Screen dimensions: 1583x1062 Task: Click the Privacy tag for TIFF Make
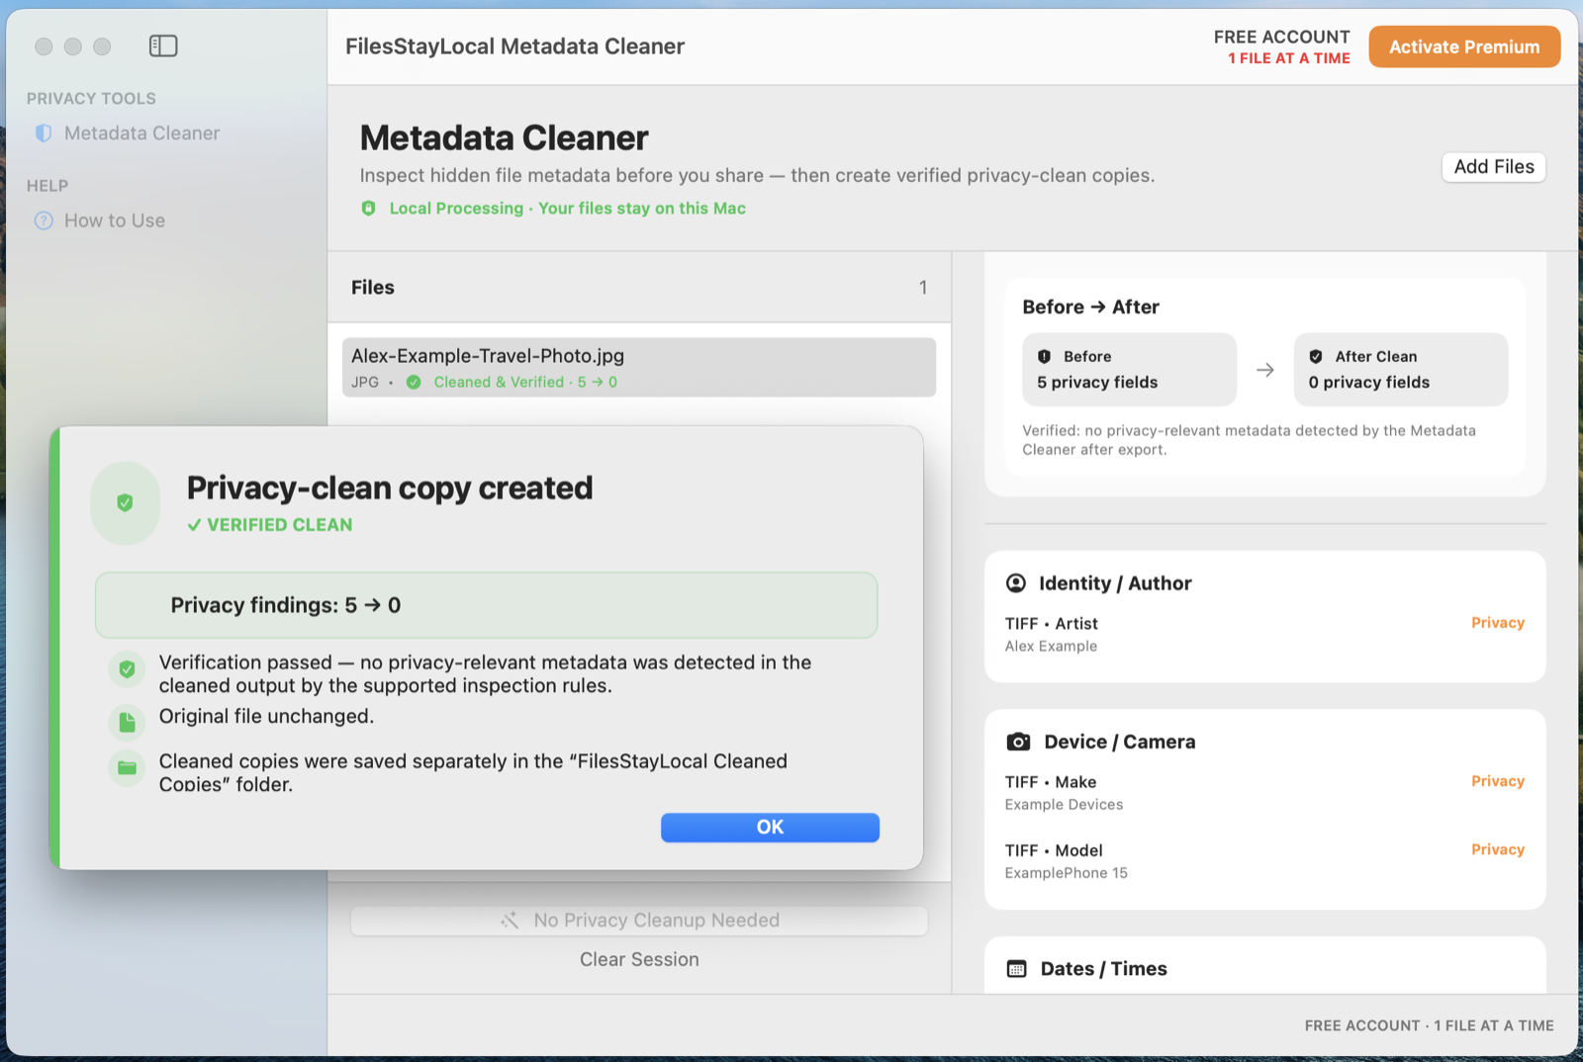[1498, 781]
